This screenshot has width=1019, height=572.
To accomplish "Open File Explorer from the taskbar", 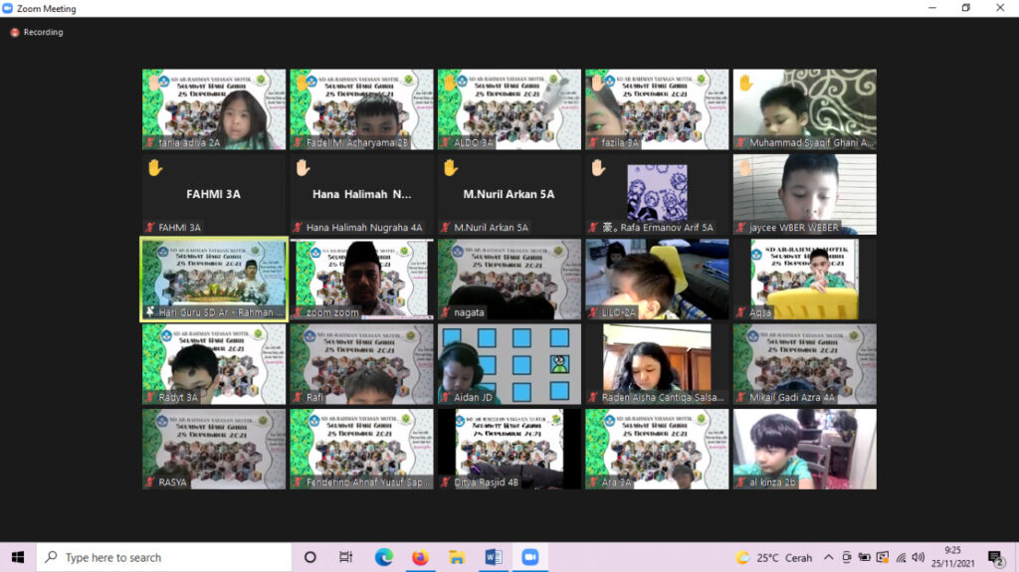I will 456,557.
